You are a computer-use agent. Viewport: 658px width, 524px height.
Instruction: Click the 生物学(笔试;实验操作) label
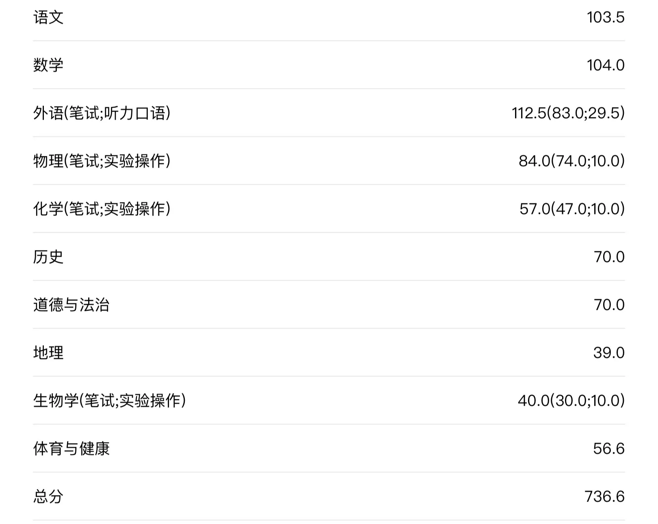coord(109,401)
